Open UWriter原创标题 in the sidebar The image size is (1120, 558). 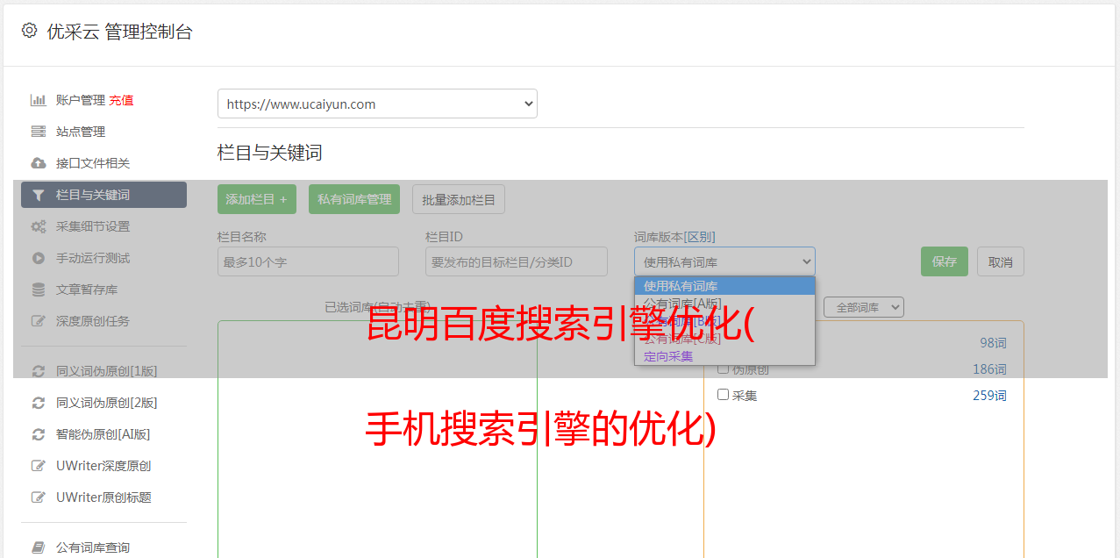pyautogui.click(x=103, y=497)
